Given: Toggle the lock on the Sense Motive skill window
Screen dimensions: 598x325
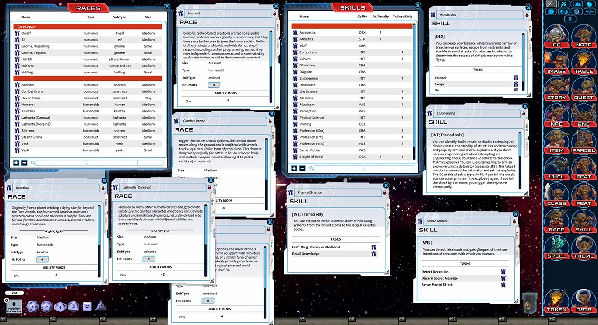Looking at the screenshot, I should click(514, 221).
